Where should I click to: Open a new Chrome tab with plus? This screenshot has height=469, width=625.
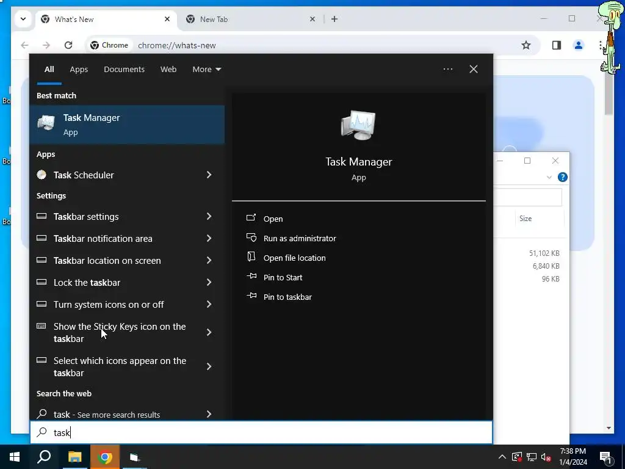[x=334, y=19]
